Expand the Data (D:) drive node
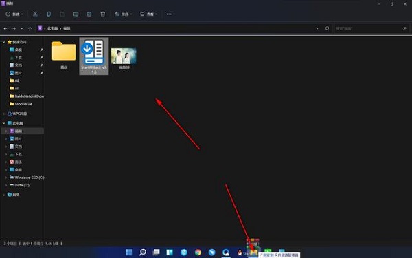Viewport: 412px width, 258px height. tap(6, 185)
